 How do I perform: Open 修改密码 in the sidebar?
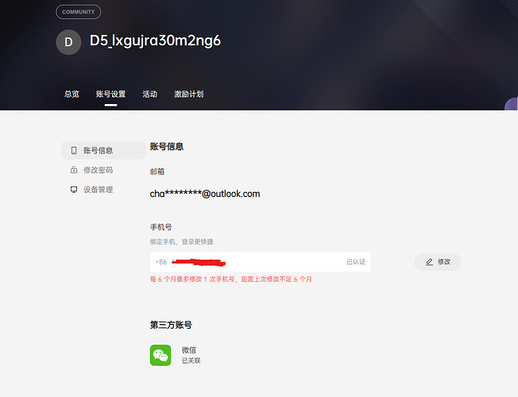(x=98, y=170)
